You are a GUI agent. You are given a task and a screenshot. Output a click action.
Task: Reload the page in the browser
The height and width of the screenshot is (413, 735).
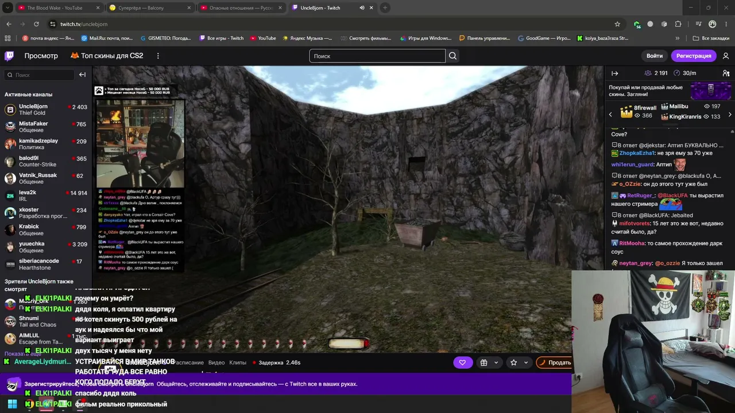(x=36, y=24)
